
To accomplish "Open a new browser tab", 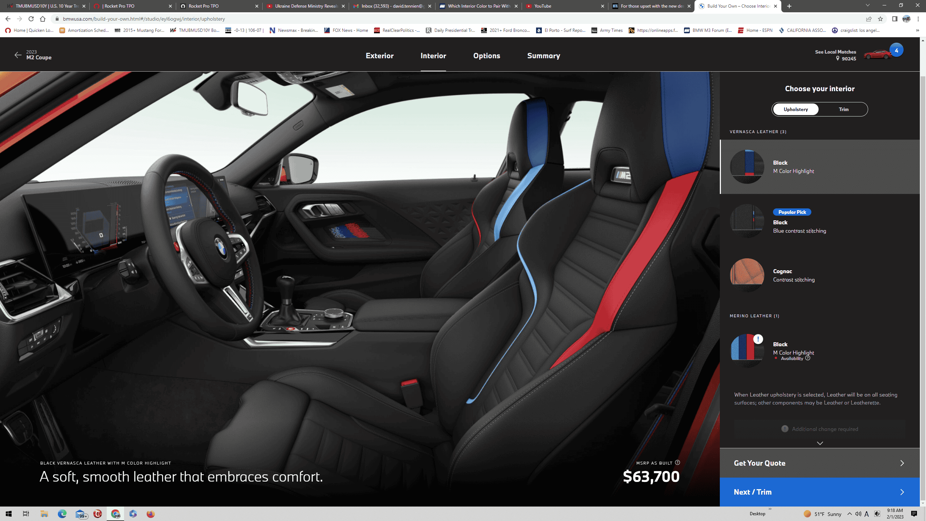I will pyautogui.click(x=789, y=6).
